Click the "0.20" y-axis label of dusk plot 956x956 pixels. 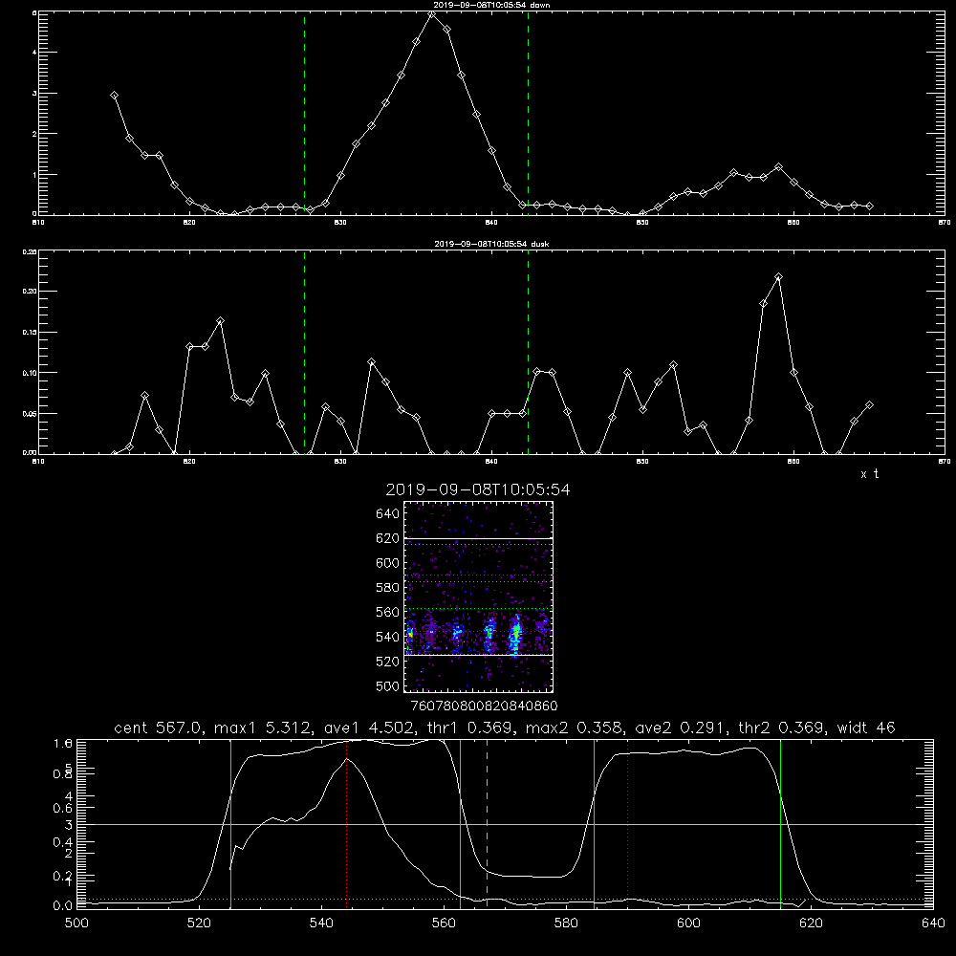coord(30,291)
